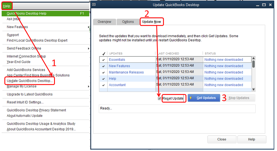The height and width of the screenshot is (151, 277).
Task: Select Reset Intuit ID Settings
Action: [x=25, y=102]
